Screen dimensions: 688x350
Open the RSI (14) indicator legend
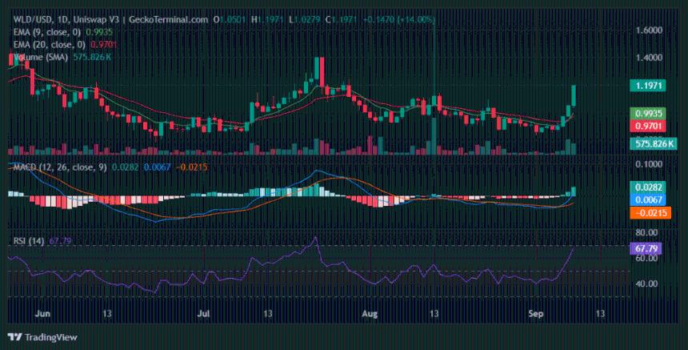(26, 241)
